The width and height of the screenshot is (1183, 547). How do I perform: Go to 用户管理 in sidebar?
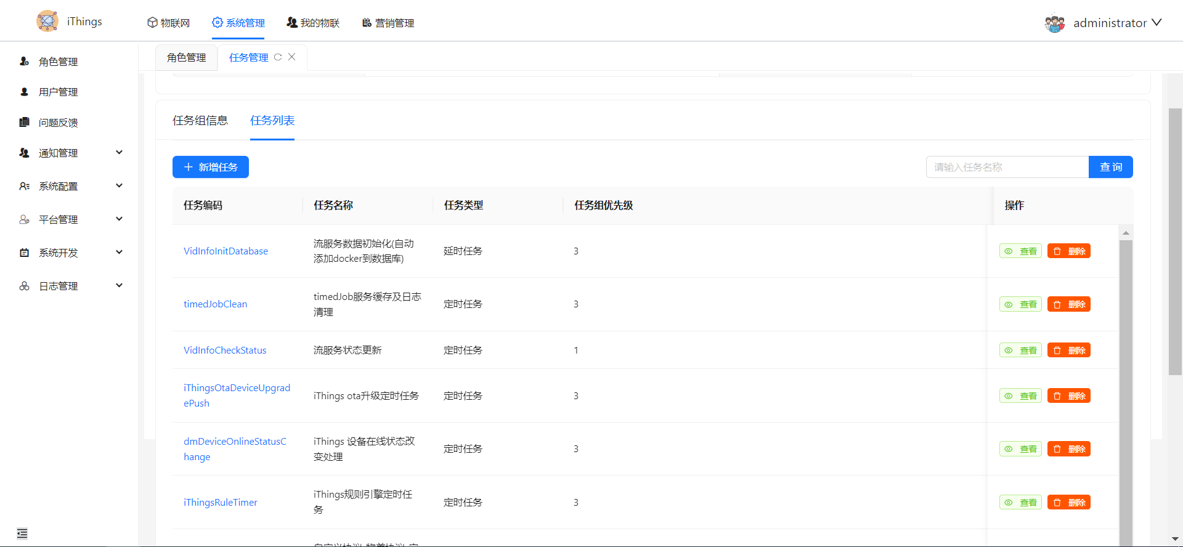click(x=58, y=92)
